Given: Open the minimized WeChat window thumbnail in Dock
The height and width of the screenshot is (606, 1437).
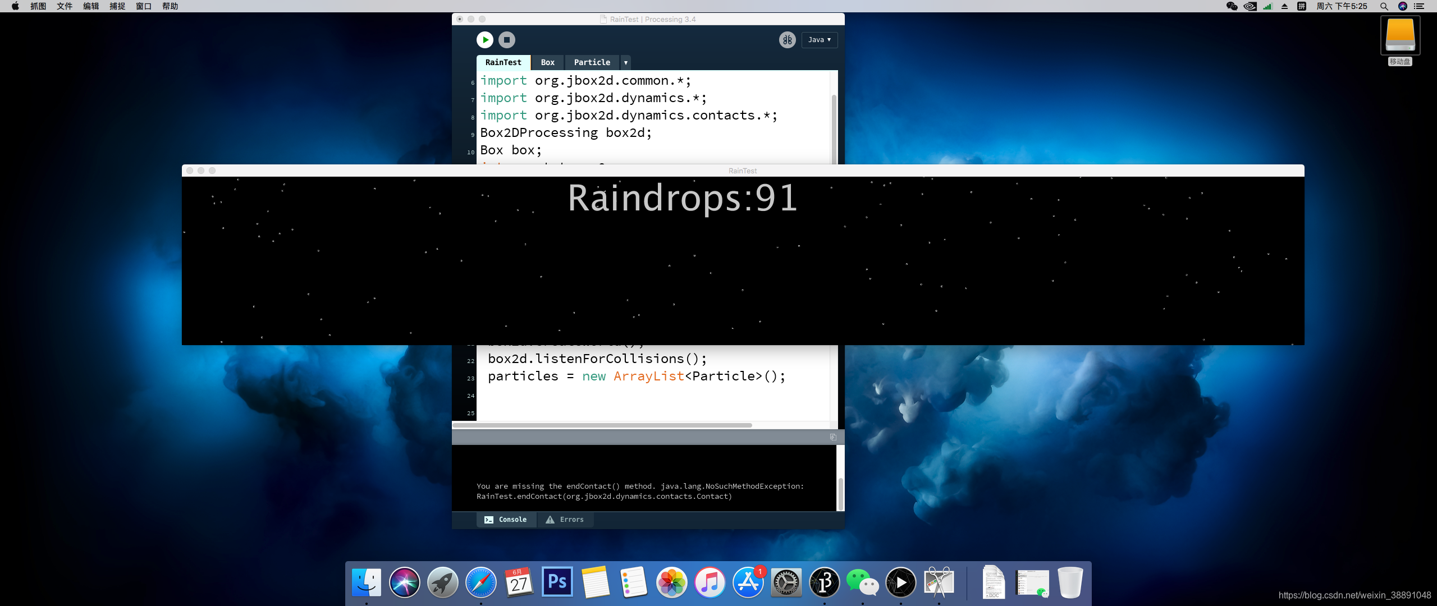Looking at the screenshot, I should [x=1032, y=584].
